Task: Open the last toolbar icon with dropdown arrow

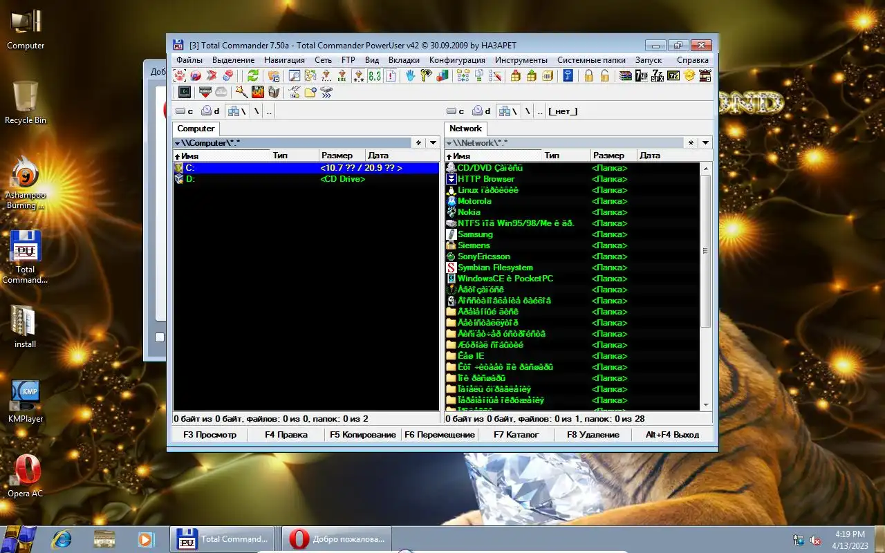Action: [x=705, y=75]
